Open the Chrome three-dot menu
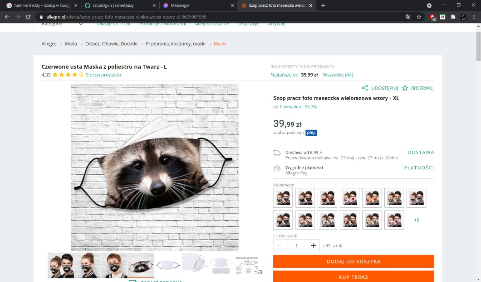481x282 pixels. click(x=474, y=17)
